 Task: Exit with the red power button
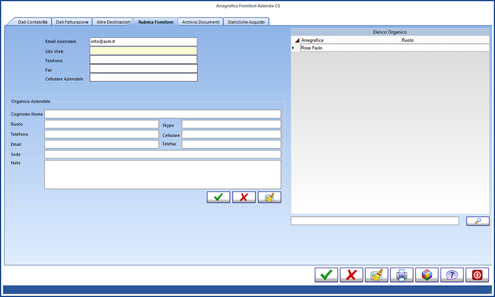[x=477, y=275]
